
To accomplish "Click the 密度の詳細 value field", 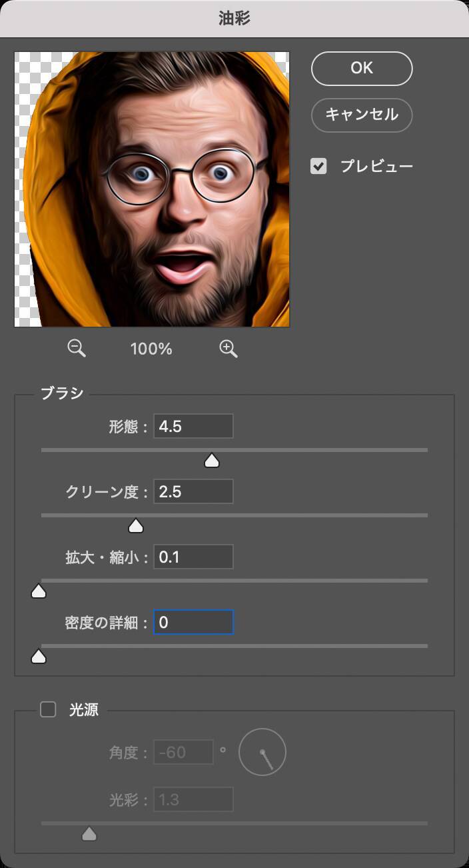I will click(193, 622).
